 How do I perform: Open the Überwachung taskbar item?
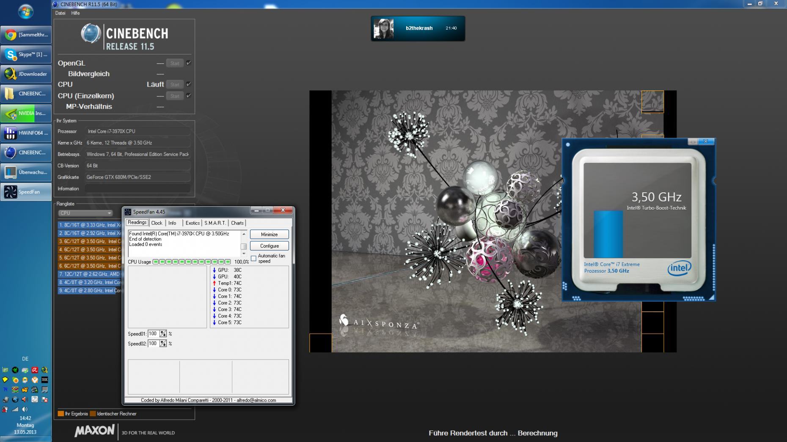(26, 172)
